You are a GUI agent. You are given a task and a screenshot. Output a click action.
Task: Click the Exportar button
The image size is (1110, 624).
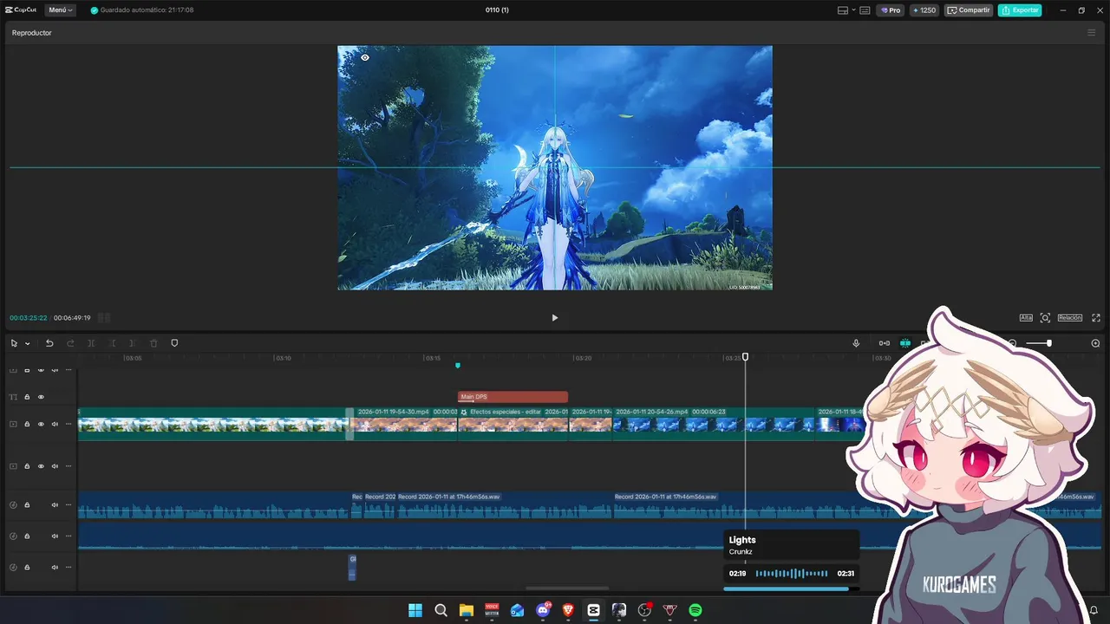[1020, 10]
